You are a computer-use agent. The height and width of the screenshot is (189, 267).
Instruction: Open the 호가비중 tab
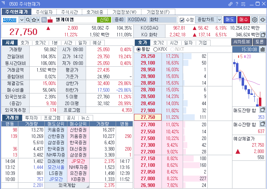pyautogui.click(x=95, y=12)
